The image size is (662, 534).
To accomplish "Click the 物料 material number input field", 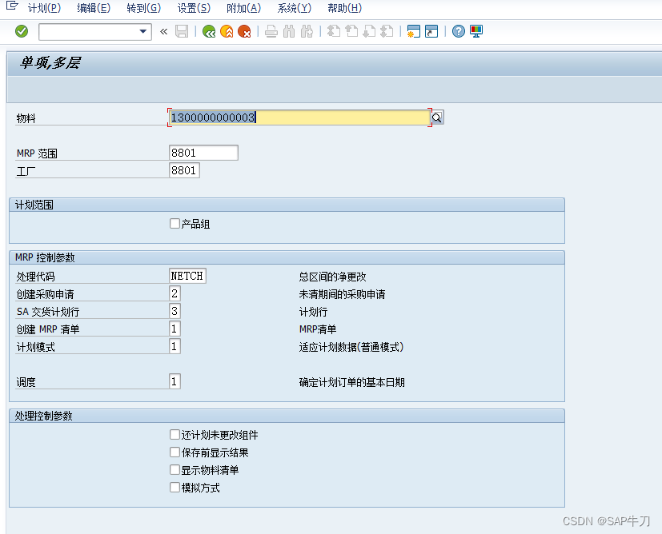I will pyautogui.click(x=299, y=118).
